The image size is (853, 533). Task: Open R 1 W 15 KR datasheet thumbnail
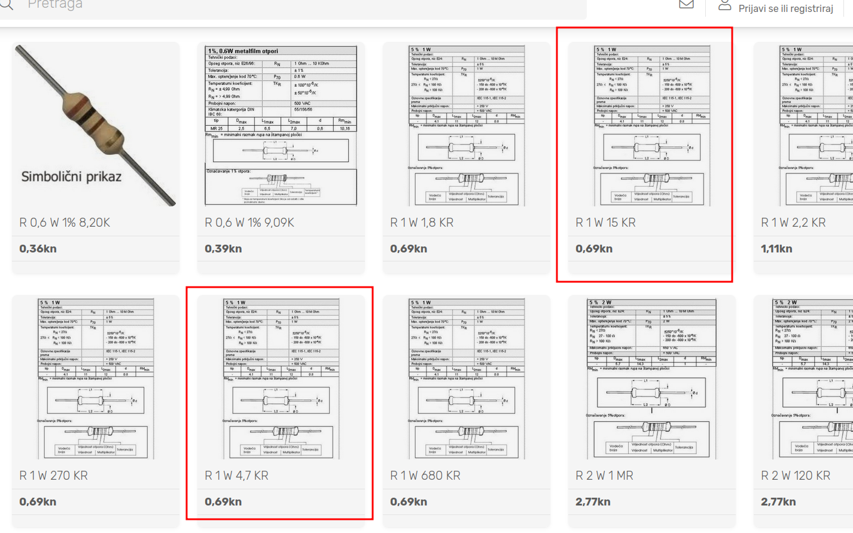pyautogui.click(x=652, y=125)
